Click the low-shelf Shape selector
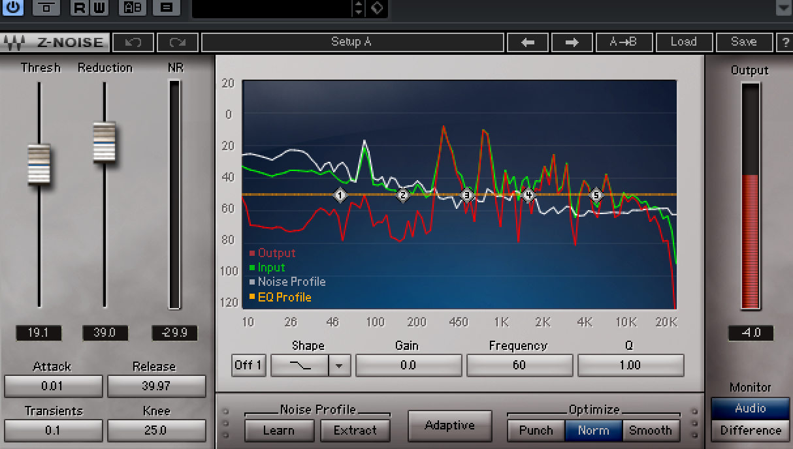The image size is (793, 449). point(300,365)
